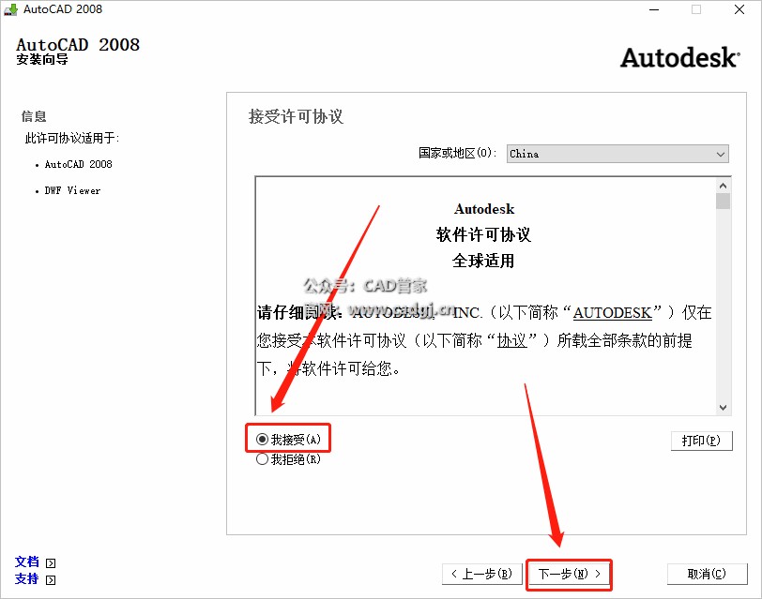Click the arrow icon beside 支持
The height and width of the screenshot is (599, 762).
[51, 580]
